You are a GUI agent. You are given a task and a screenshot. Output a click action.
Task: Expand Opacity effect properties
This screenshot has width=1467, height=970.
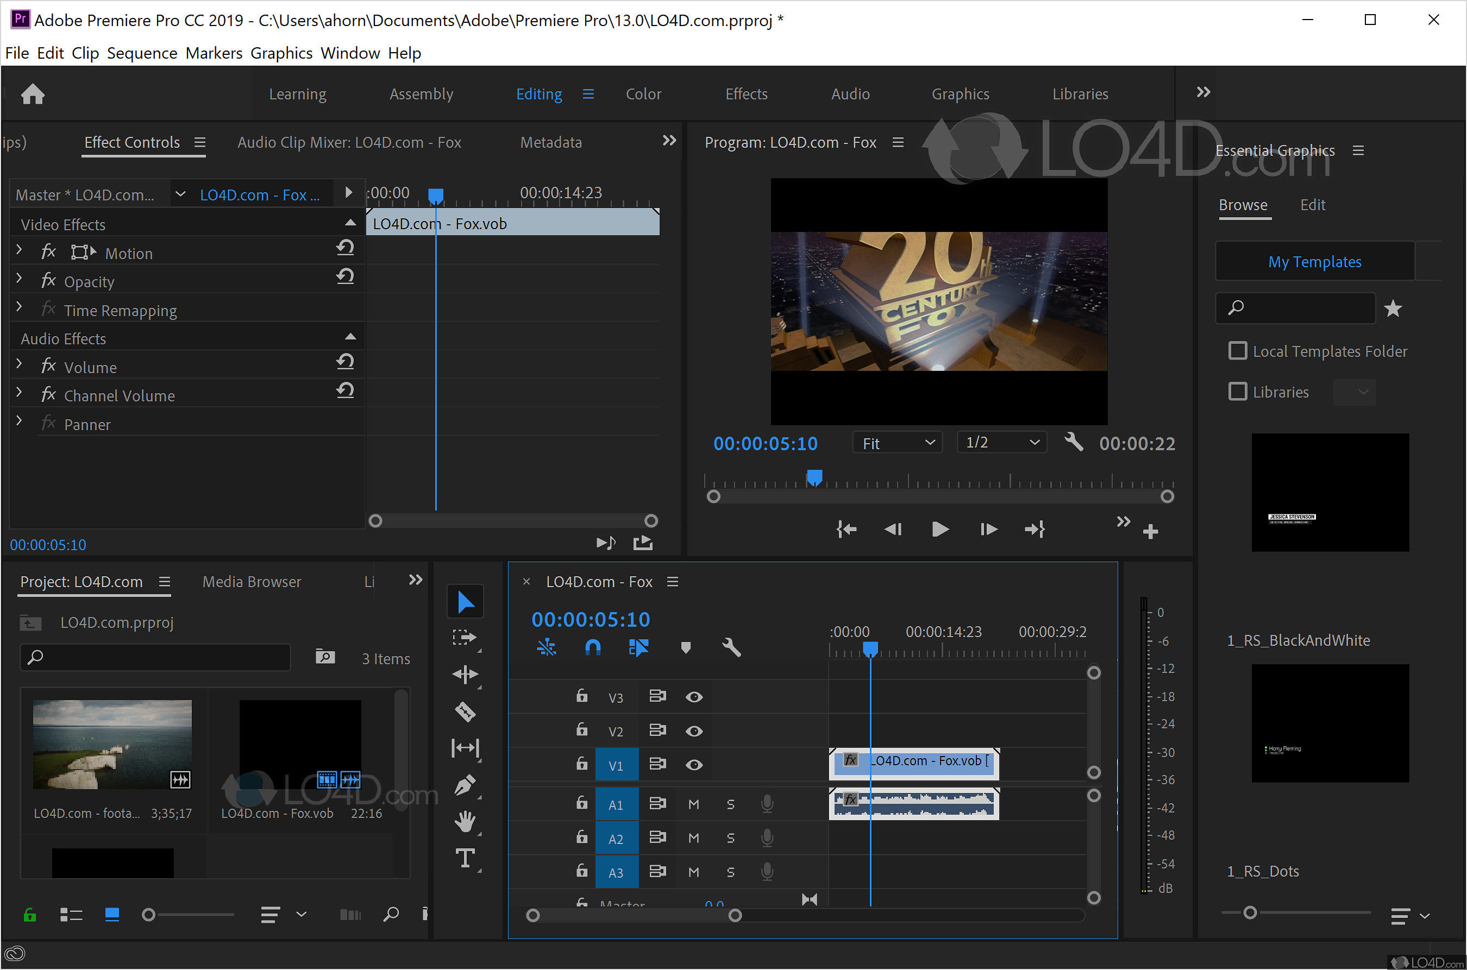[x=20, y=280]
